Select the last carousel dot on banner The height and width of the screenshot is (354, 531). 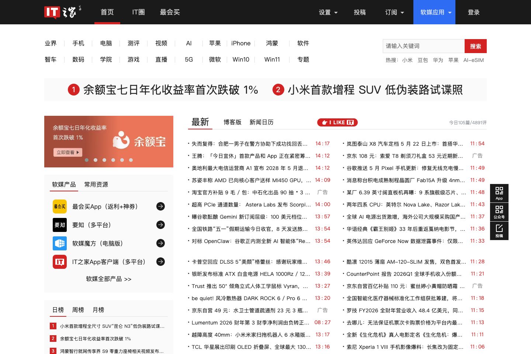pyautogui.click(x=131, y=160)
